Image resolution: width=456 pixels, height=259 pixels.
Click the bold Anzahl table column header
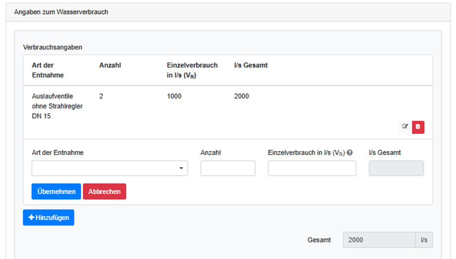pyautogui.click(x=110, y=65)
